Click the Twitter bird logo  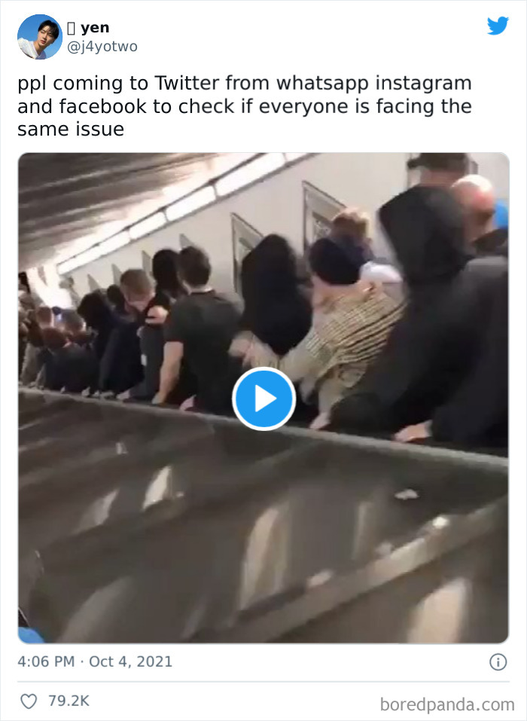tap(498, 26)
